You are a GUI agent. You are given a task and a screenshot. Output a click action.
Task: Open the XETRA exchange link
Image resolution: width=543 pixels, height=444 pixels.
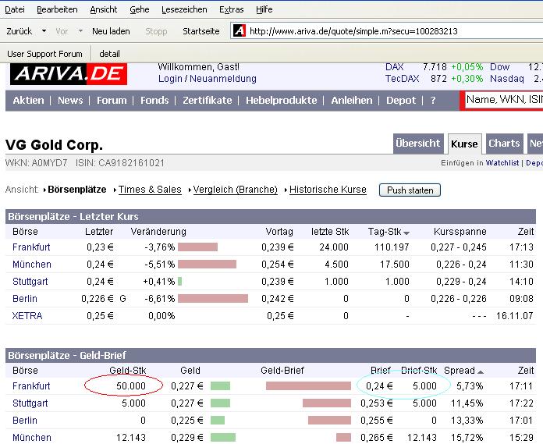(27, 316)
